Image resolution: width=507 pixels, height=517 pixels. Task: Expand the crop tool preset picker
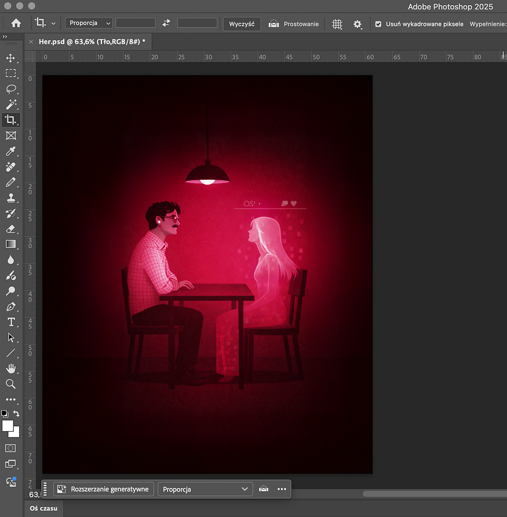pos(53,23)
